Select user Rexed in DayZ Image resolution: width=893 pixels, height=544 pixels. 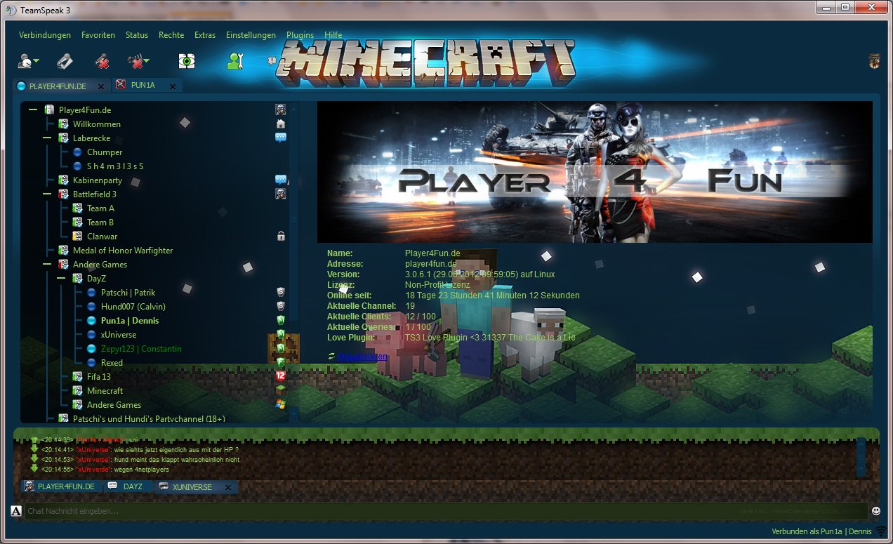[x=112, y=363]
